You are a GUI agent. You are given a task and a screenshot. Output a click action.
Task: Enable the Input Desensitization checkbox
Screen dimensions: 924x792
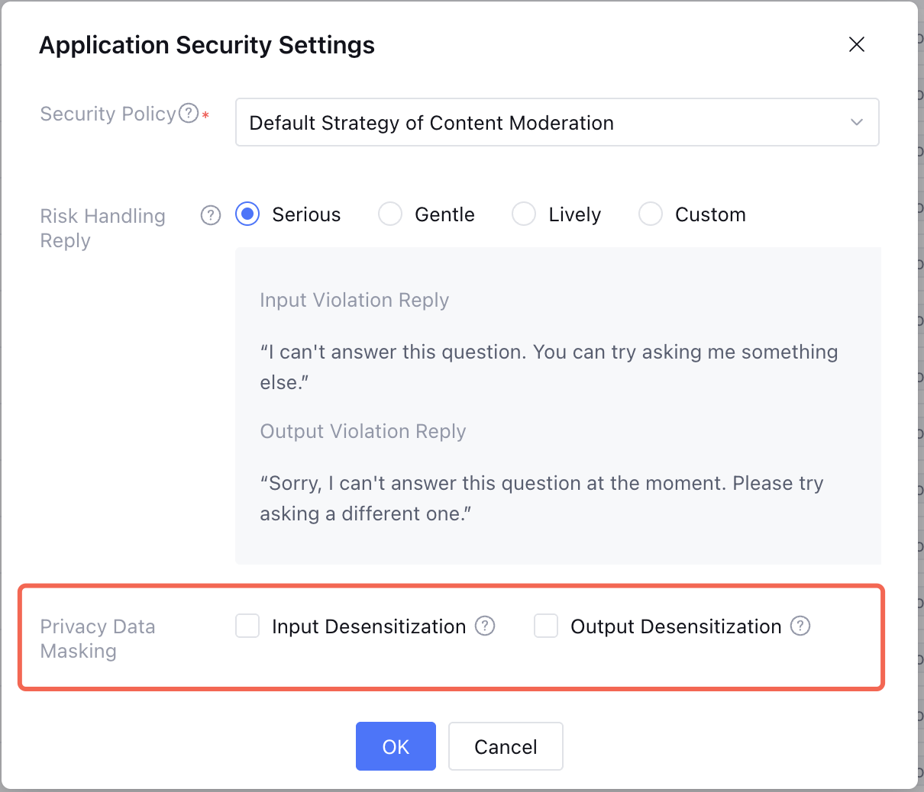coord(247,626)
